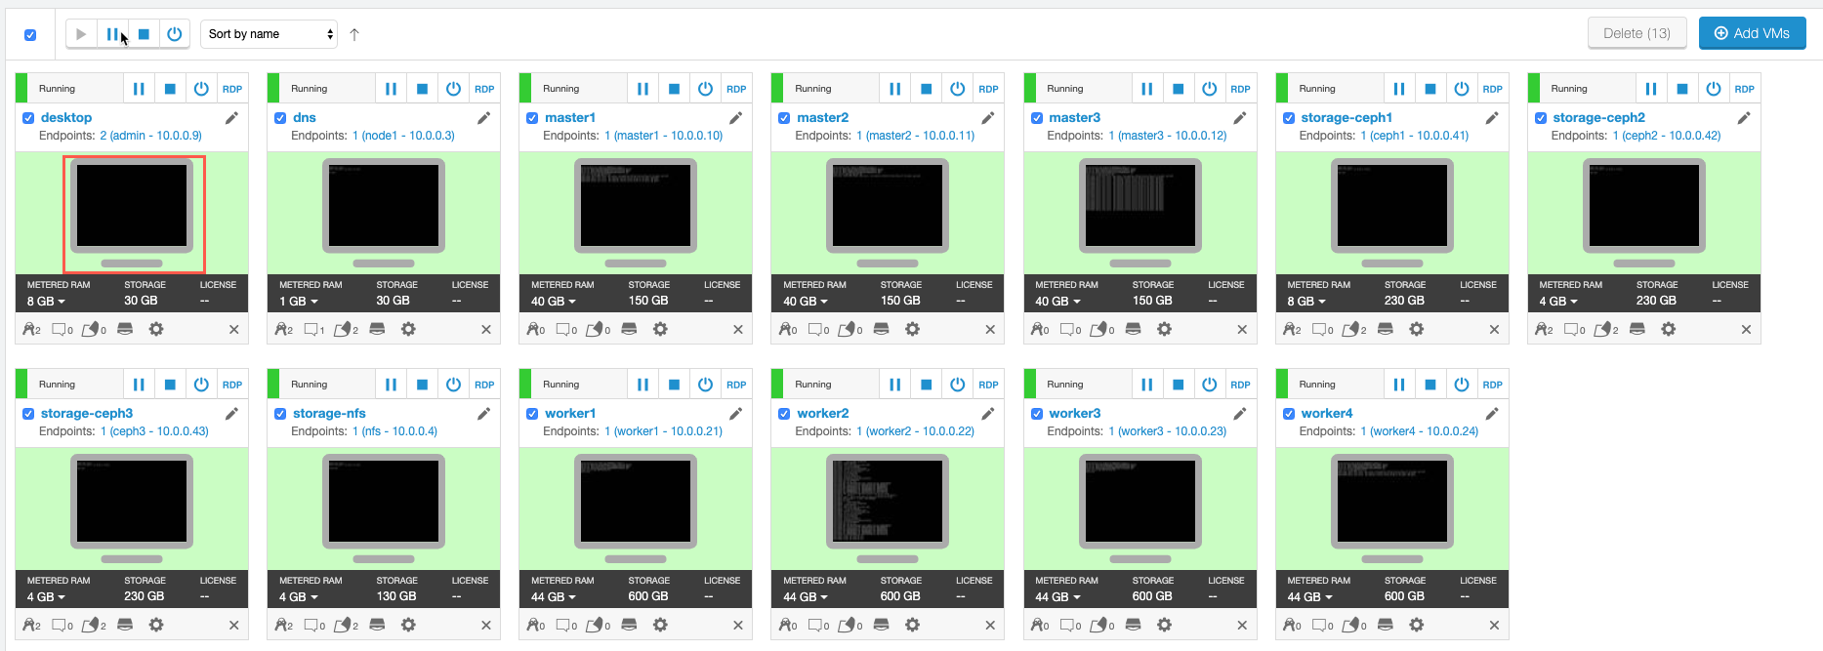Image resolution: width=1823 pixels, height=651 pixels.
Task: Stop the master1 VM
Action: point(674,89)
